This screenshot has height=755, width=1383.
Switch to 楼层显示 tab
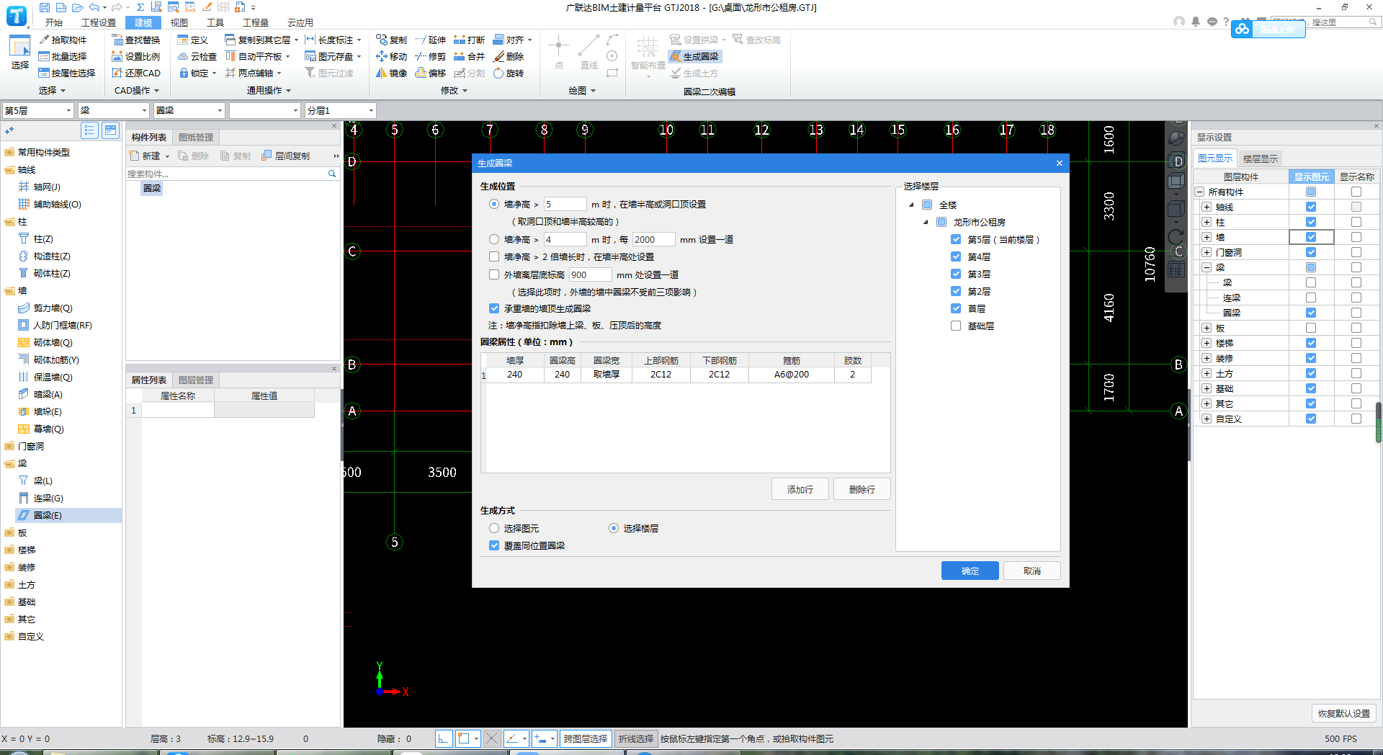[1261, 158]
